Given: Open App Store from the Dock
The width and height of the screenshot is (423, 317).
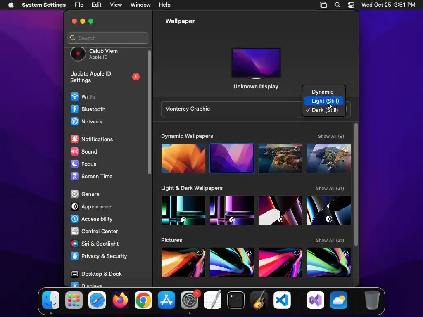Looking at the screenshot, I should point(166,300).
